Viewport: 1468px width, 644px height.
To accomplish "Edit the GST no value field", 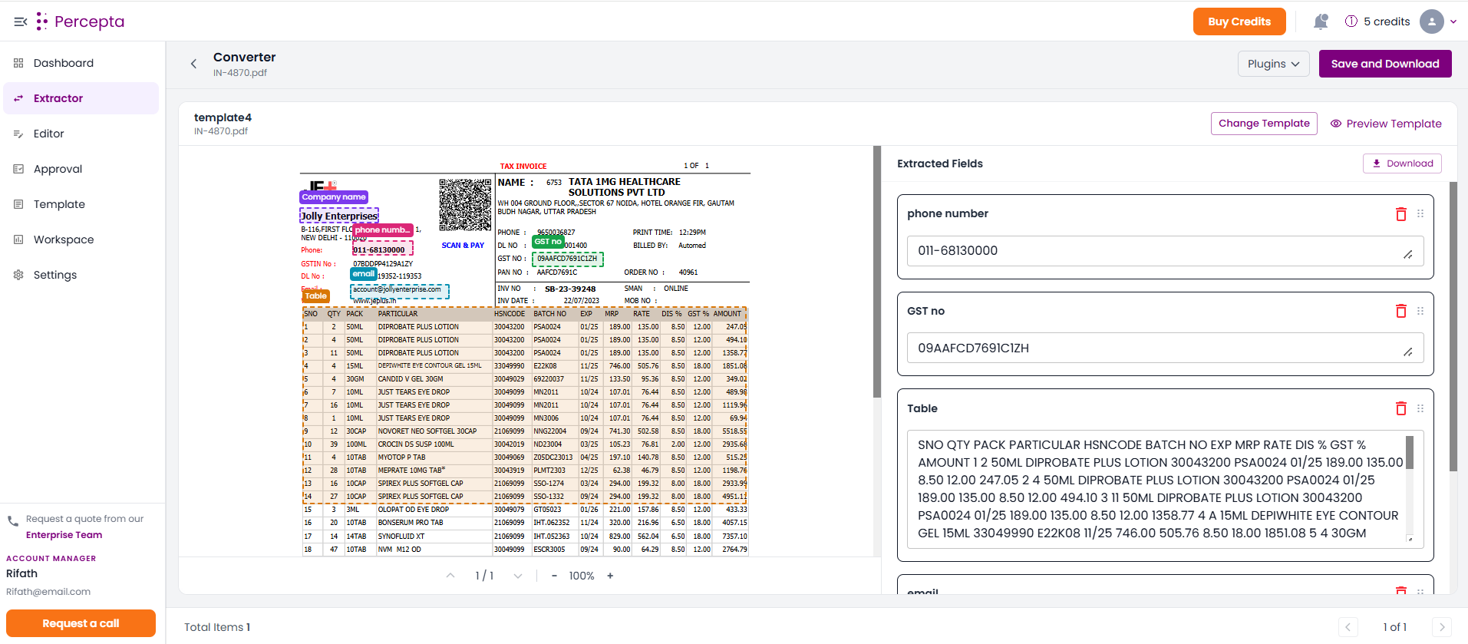I will [1165, 348].
